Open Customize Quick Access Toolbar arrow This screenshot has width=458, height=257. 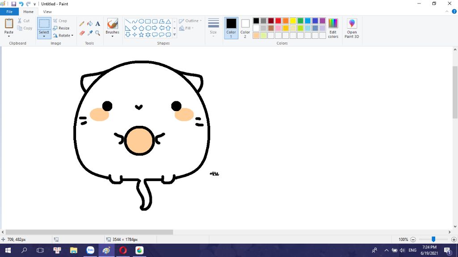click(x=34, y=4)
